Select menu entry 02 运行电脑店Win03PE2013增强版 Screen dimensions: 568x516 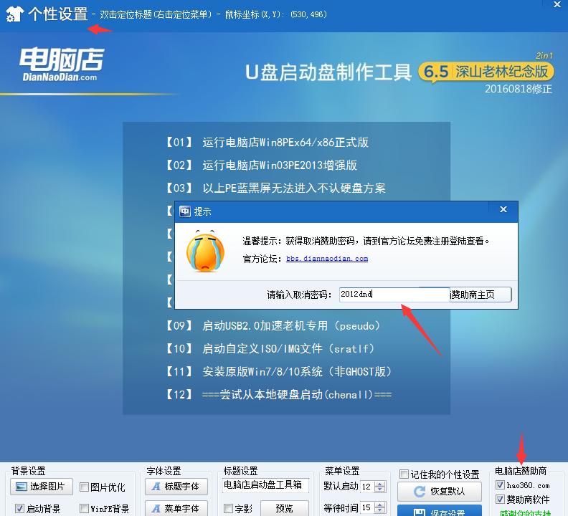pyautogui.click(x=262, y=165)
